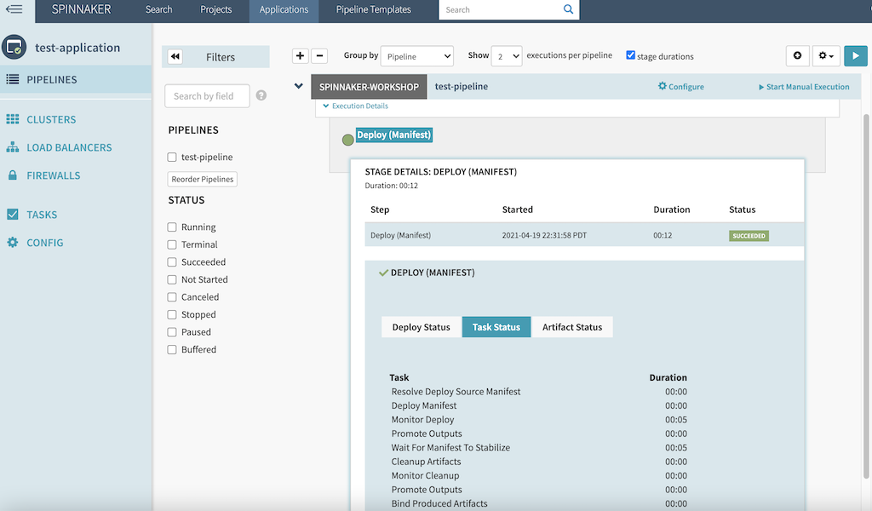The width and height of the screenshot is (872, 511).
Task: Click the back arrow menu icon
Action: [14, 9]
